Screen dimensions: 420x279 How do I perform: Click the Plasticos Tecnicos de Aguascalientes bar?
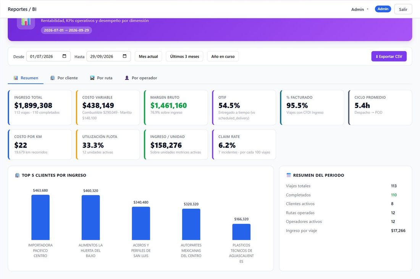(x=241, y=232)
